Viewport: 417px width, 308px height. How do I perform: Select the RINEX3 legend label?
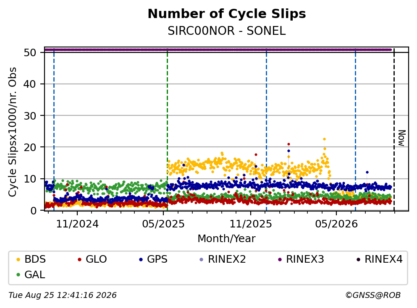click(x=305, y=259)
